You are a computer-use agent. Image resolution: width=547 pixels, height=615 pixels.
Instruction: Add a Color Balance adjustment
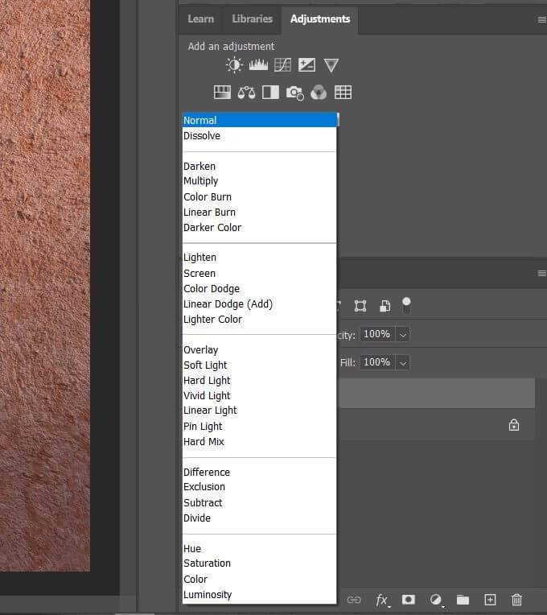[x=246, y=93]
